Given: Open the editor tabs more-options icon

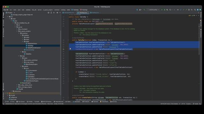Looking at the screenshot, I should (199, 13).
